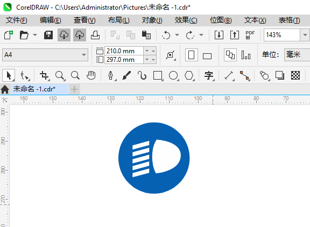
Task: Select the Text tool 字
Action: pyautogui.click(x=209, y=75)
